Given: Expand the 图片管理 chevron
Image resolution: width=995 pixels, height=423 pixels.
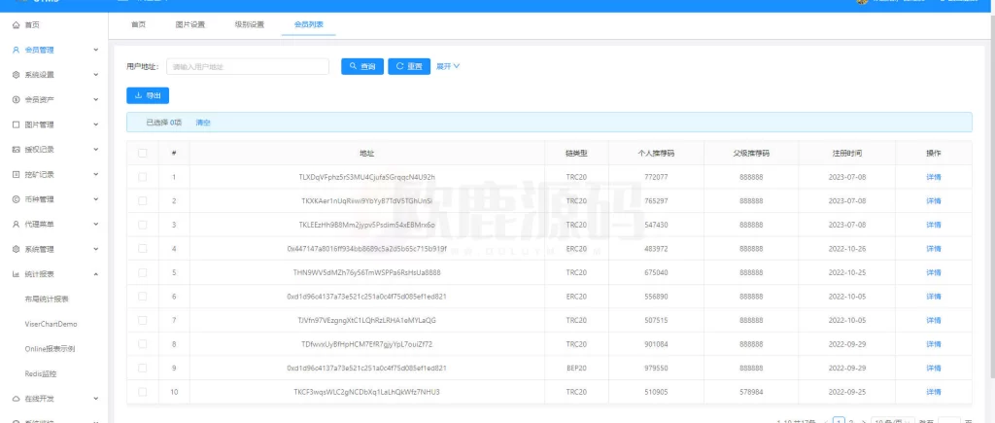Looking at the screenshot, I should click(96, 124).
